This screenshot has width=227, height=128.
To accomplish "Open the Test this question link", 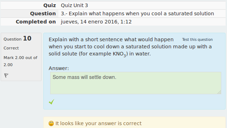I will (197, 39).
